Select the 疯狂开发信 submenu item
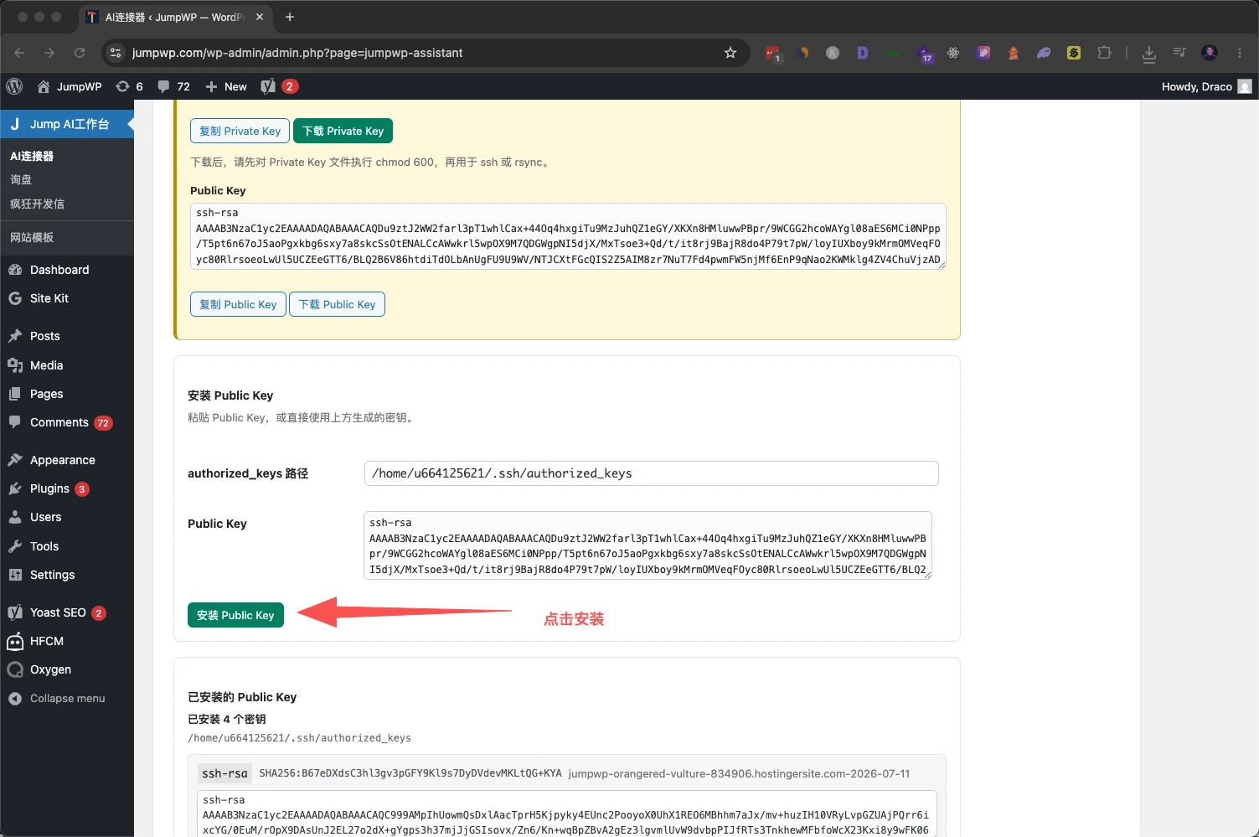This screenshot has width=1259, height=837. (x=37, y=204)
